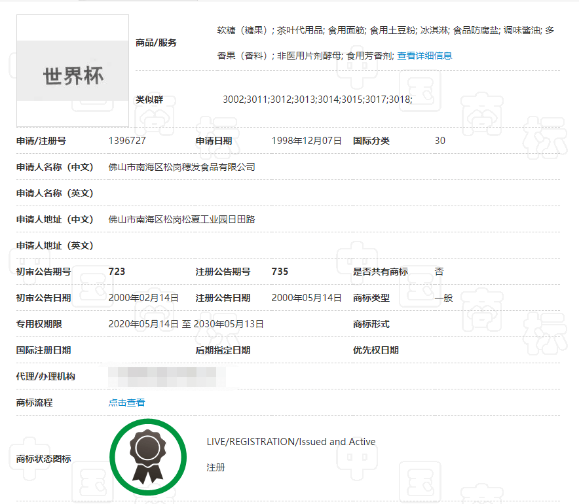This screenshot has width=579, height=504.
Task: Click the application date 1998年12月07日
Action: click(307, 141)
